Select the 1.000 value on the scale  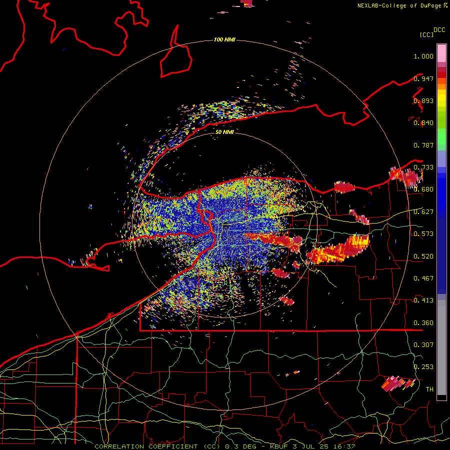pos(423,56)
